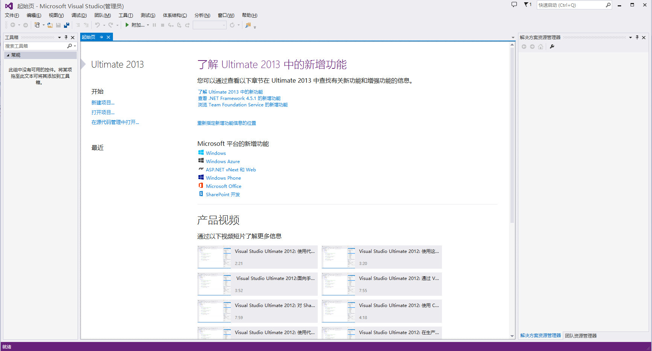Image resolution: width=652 pixels, height=351 pixels.
Task: Open Toolbox window position dropdown arrow
Action: pos(59,37)
